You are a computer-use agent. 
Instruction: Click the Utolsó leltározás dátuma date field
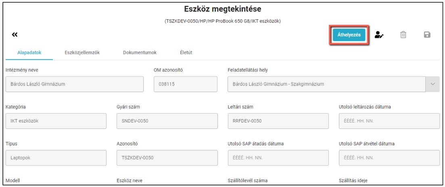coord(389,121)
